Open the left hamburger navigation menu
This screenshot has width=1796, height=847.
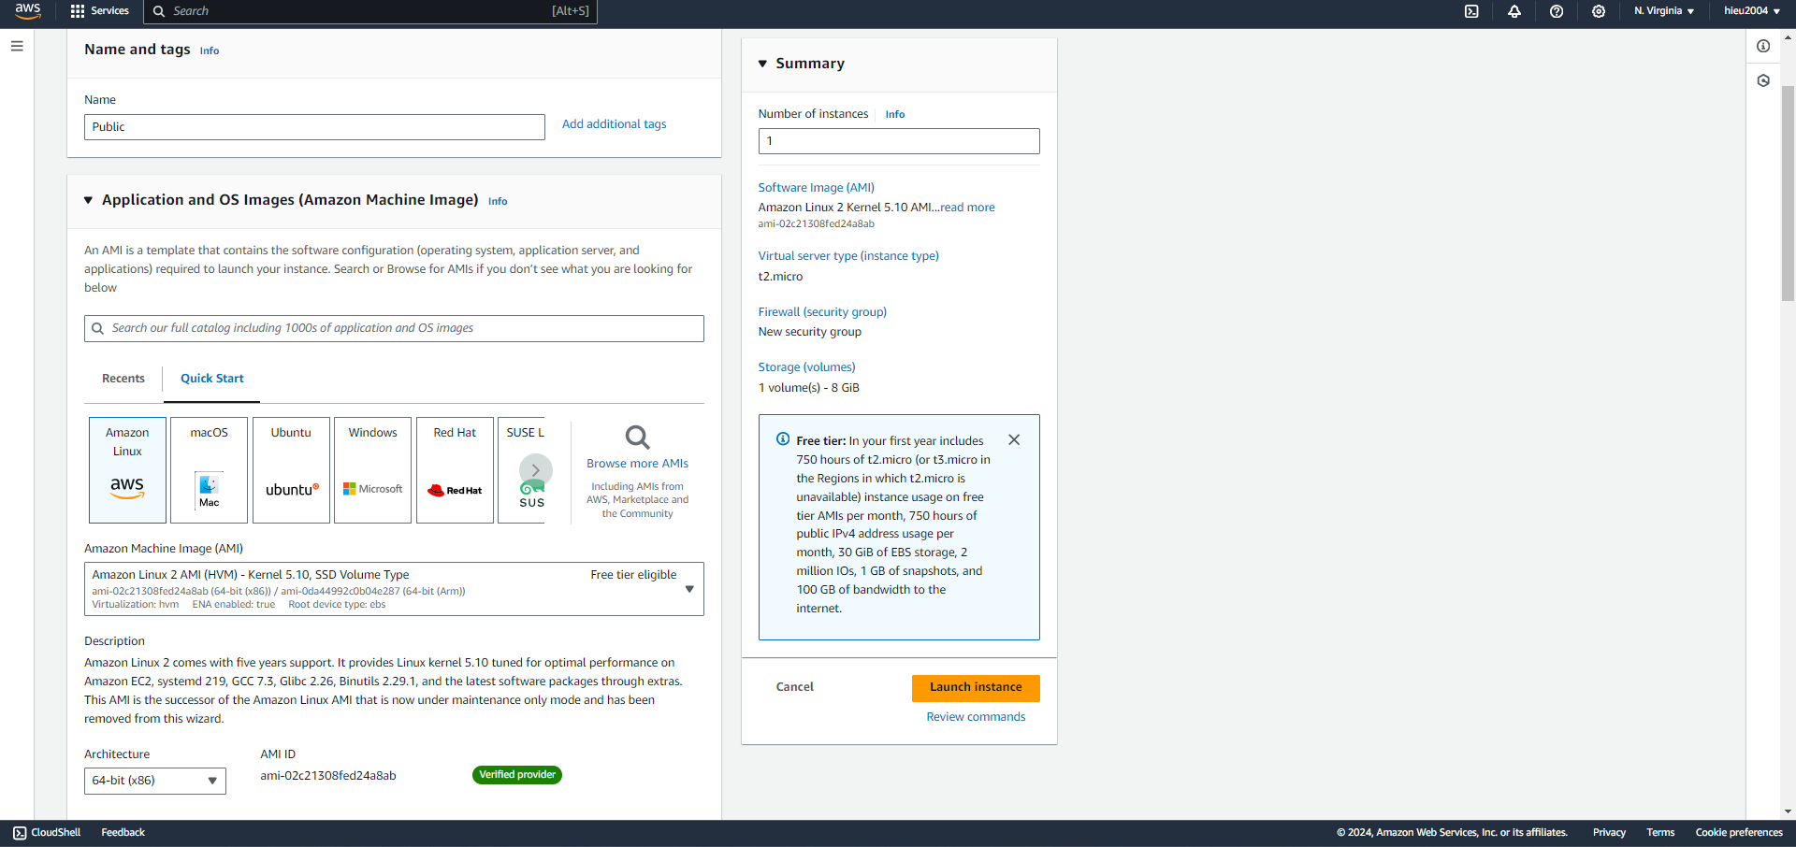pos(17,46)
